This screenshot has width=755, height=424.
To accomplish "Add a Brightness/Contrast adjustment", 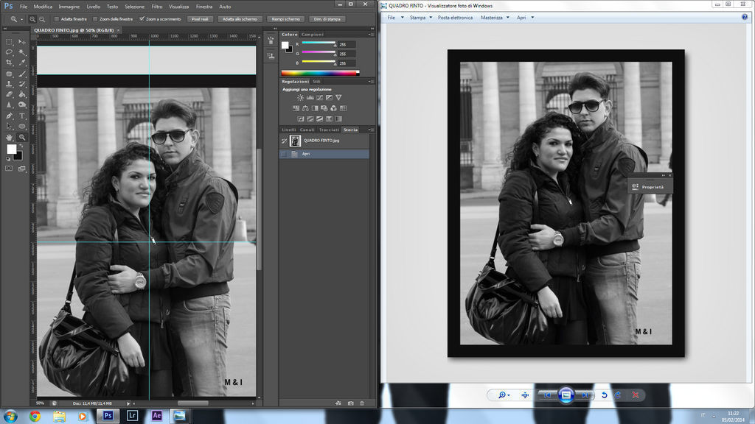I will [301, 98].
